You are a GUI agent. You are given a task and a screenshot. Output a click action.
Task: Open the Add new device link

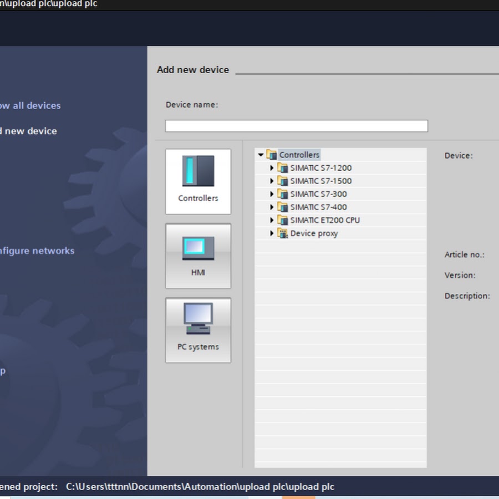28,131
